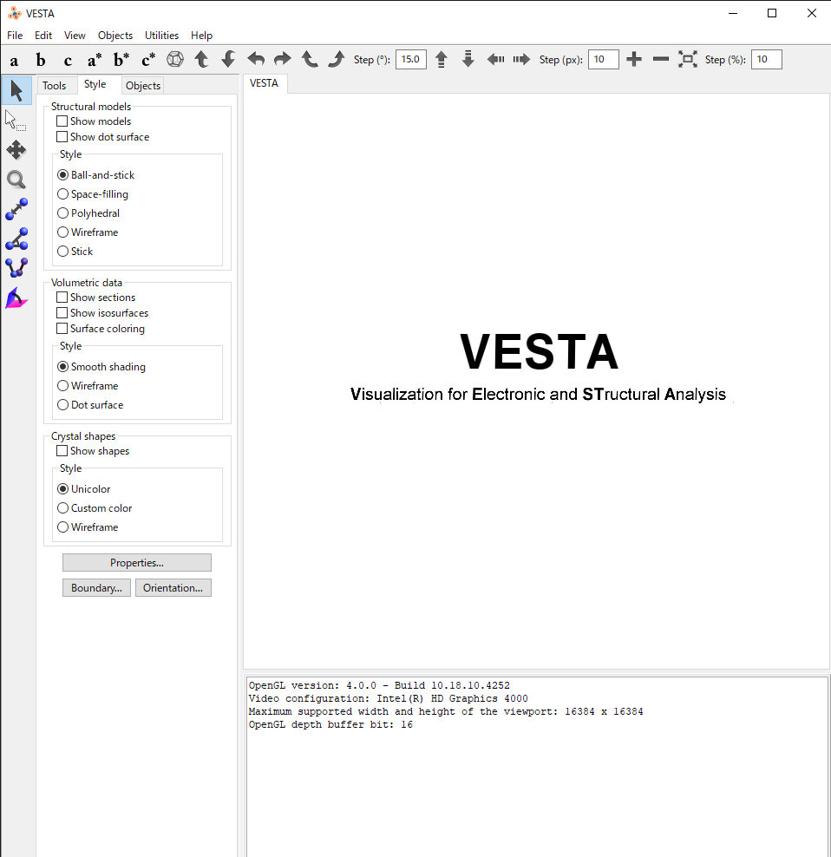Select the Distance measurement tool
The height and width of the screenshot is (857, 831).
pos(16,209)
